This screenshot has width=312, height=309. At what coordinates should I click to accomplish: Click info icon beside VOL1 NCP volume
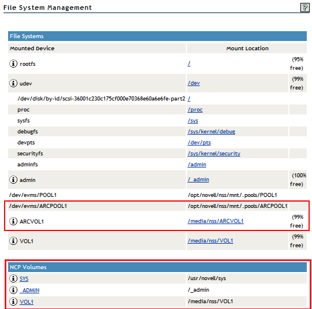13,301
